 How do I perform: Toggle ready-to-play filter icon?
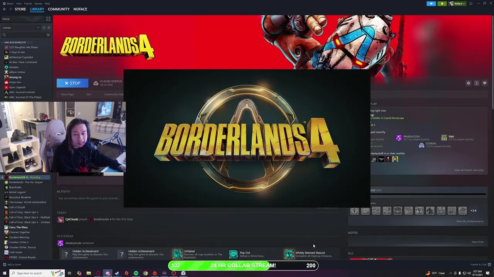coord(49,28)
